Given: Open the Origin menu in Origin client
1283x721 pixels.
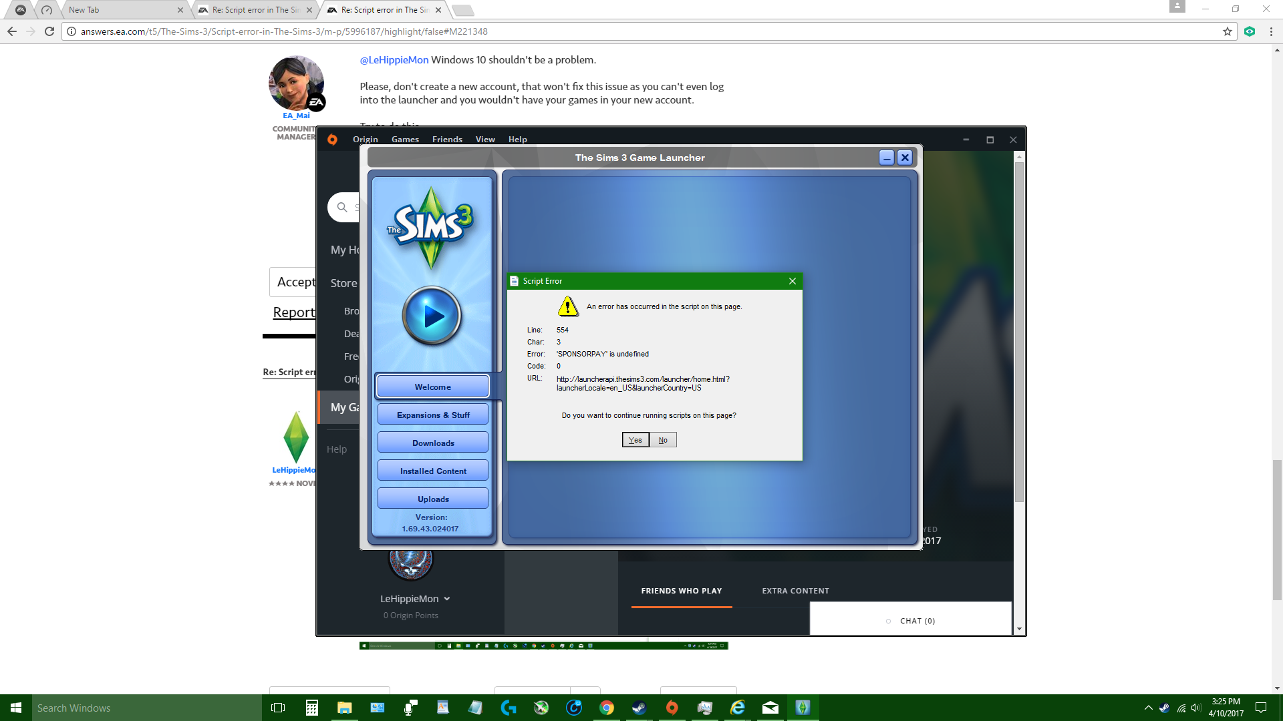Looking at the screenshot, I should (366, 139).
